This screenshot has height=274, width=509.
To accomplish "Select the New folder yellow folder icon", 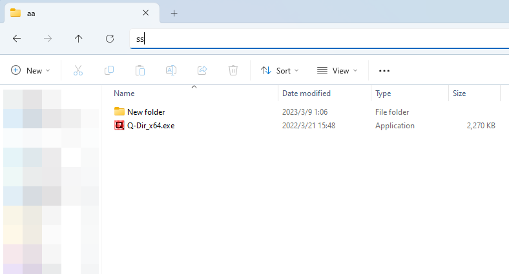I will (119, 112).
